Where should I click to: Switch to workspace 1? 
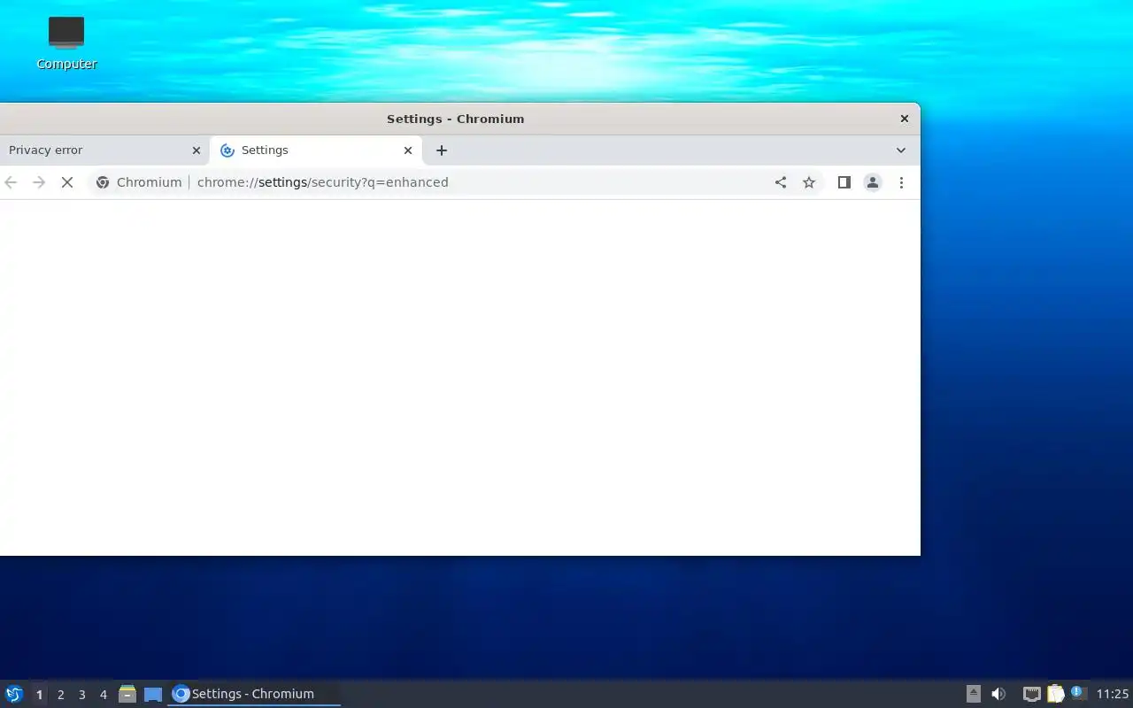[39, 695]
